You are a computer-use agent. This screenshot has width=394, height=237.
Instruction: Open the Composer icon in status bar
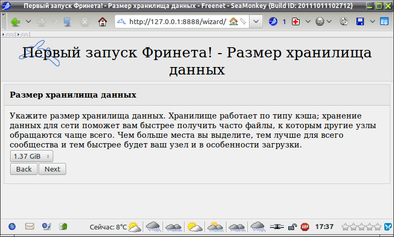click(47, 226)
